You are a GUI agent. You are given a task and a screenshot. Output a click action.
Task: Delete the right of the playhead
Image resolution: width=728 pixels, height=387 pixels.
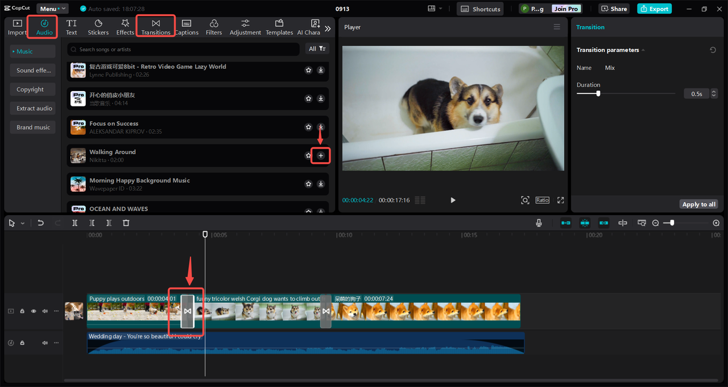tap(109, 223)
